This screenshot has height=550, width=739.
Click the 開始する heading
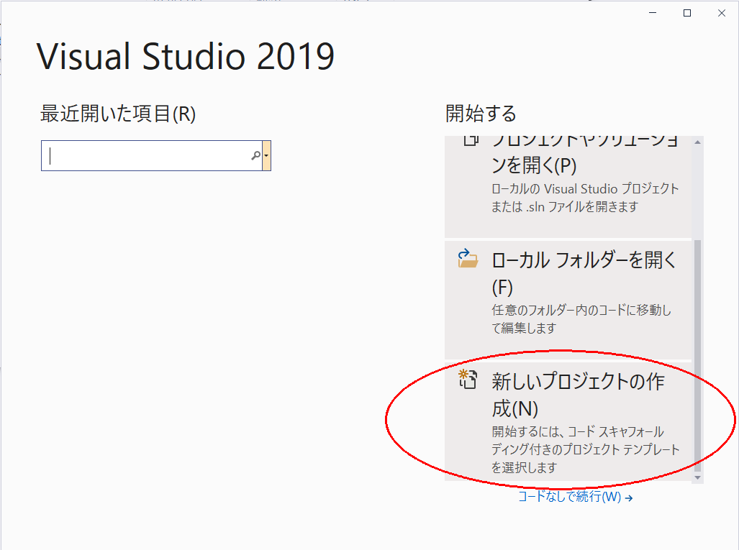pyautogui.click(x=481, y=114)
